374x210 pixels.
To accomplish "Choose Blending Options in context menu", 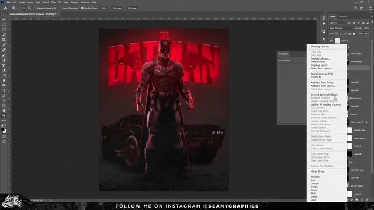I will click(x=321, y=47).
